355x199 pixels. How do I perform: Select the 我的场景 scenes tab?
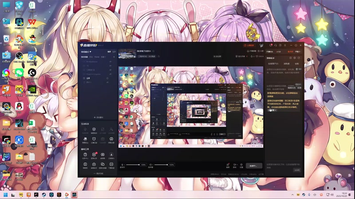pos(84,57)
